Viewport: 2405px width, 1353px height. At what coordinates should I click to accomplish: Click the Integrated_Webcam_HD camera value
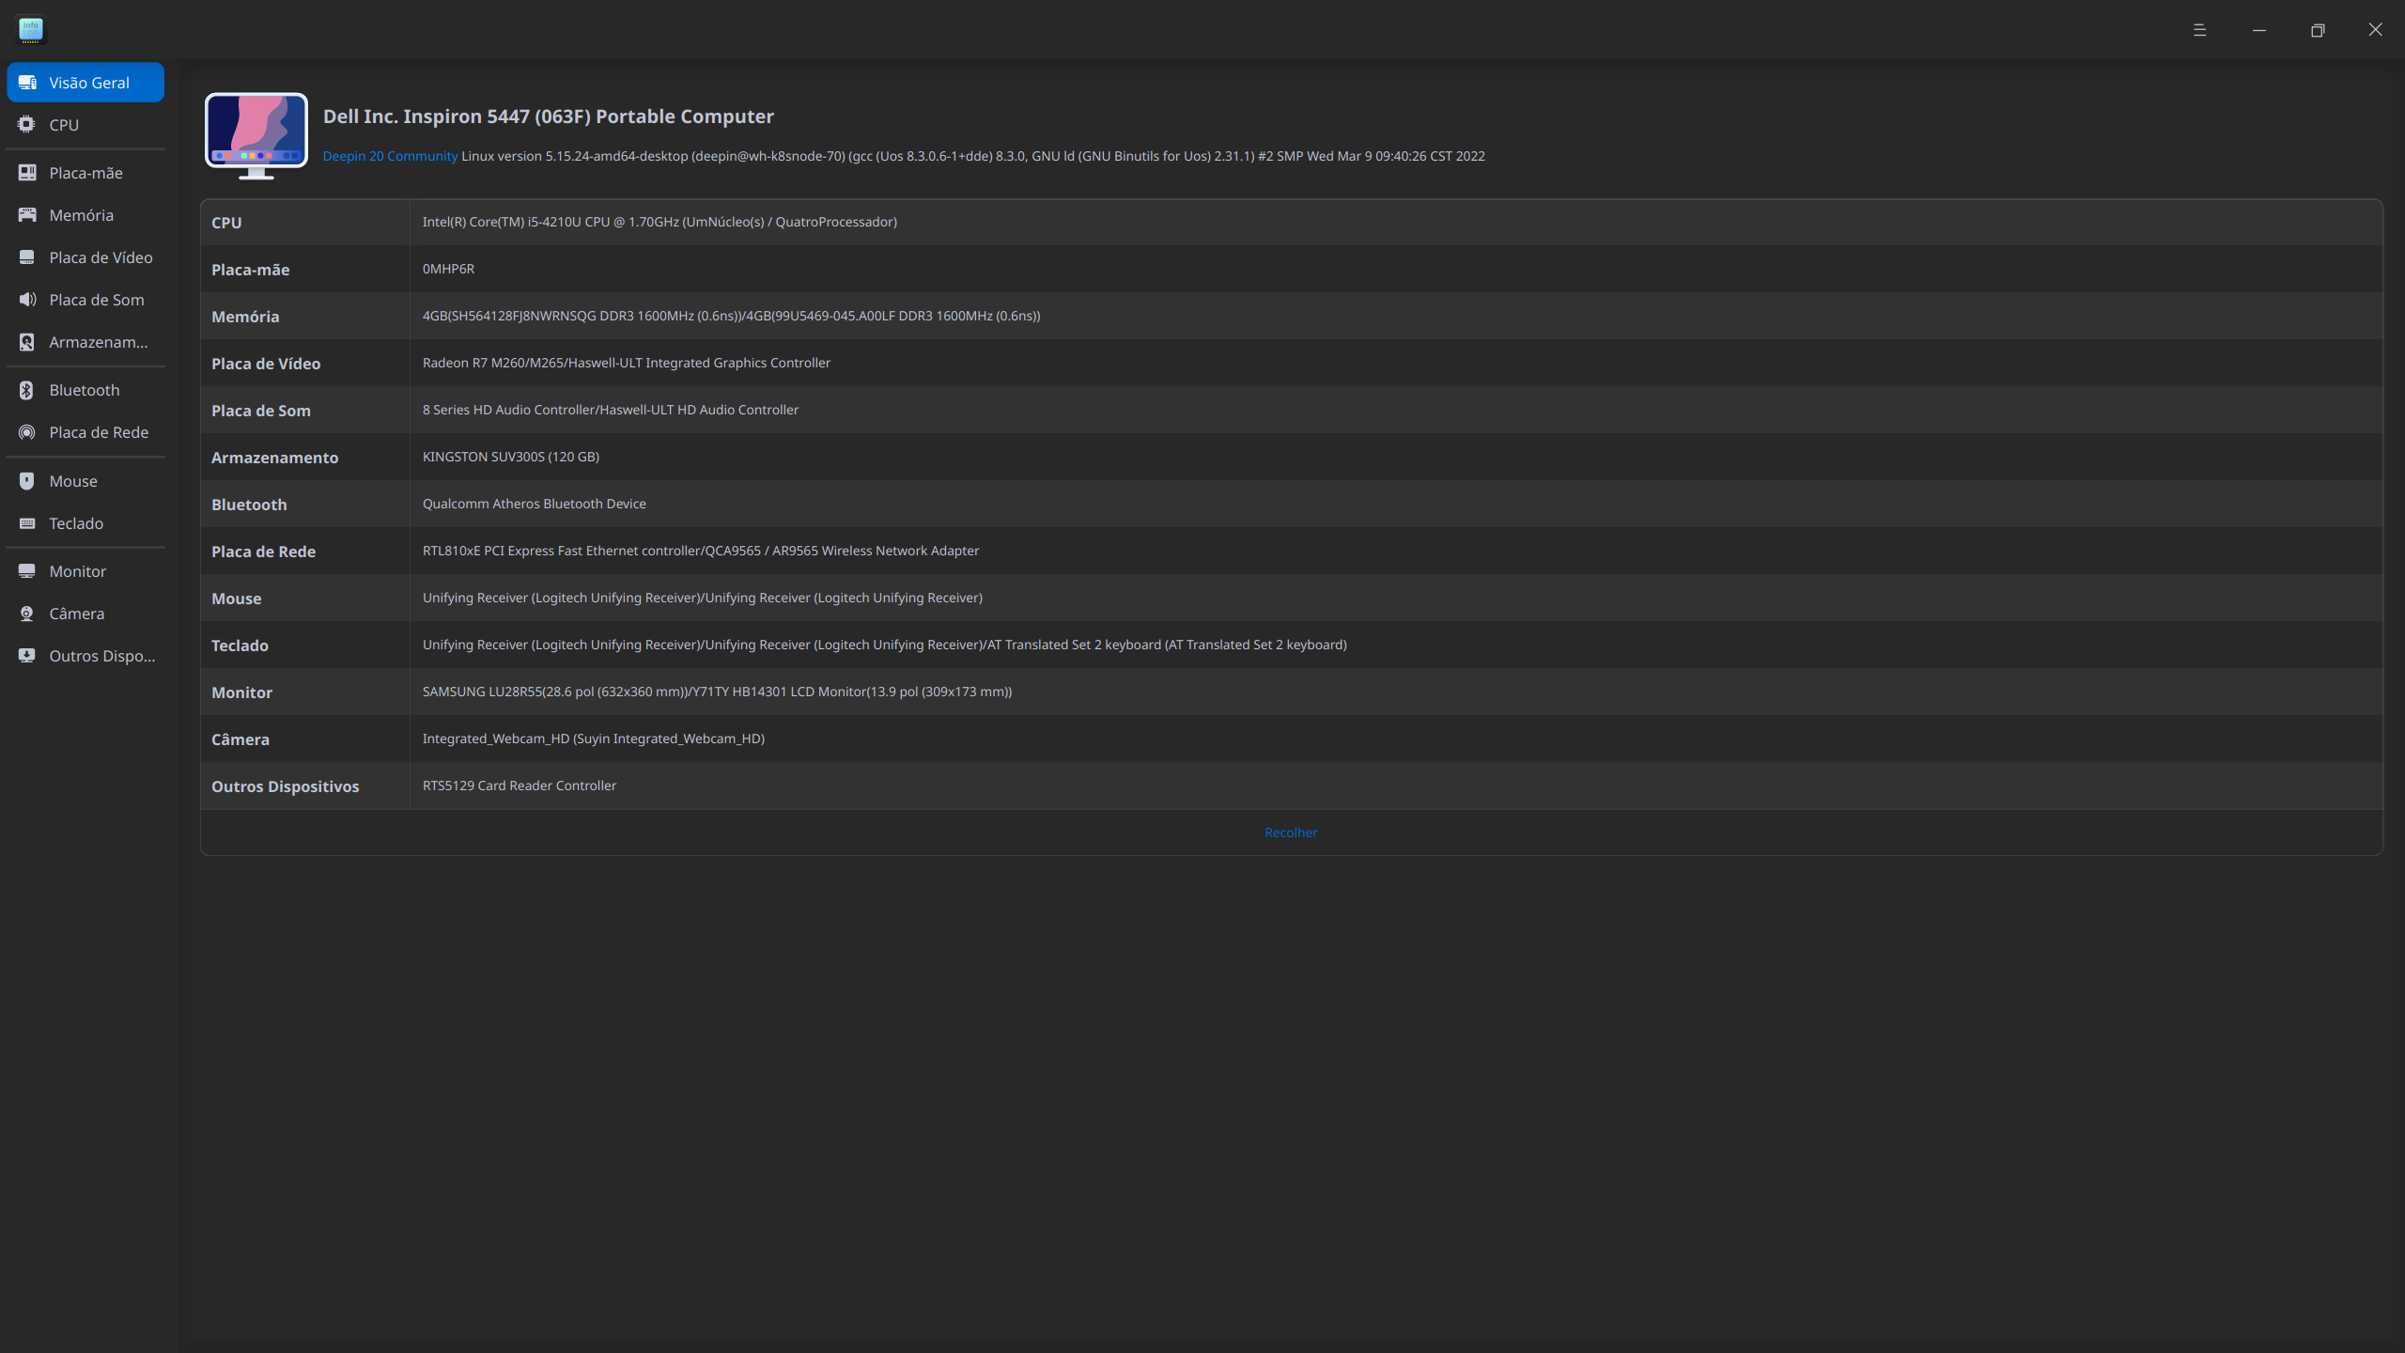coord(594,739)
